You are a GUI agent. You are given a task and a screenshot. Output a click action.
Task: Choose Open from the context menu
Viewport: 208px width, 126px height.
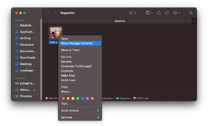coord(80,39)
